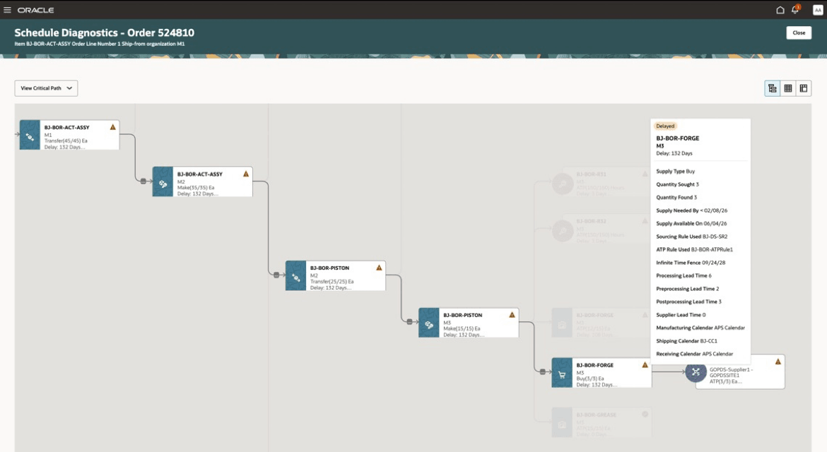
Task: Click the ATP icon on GOPDS-Supplier1 node
Action: pyautogui.click(x=695, y=372)
